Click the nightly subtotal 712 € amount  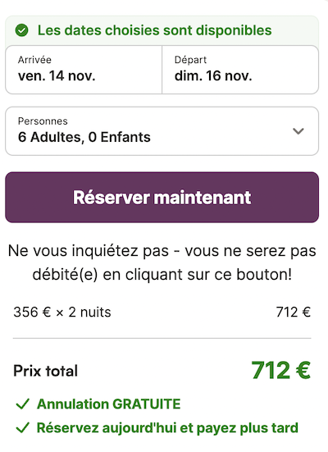tap(293, 313)
